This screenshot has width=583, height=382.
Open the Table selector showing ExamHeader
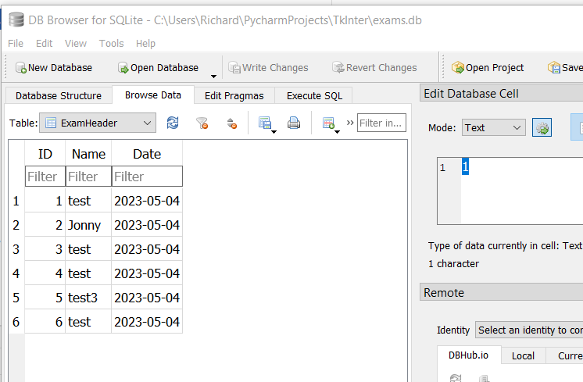[98, 123]
